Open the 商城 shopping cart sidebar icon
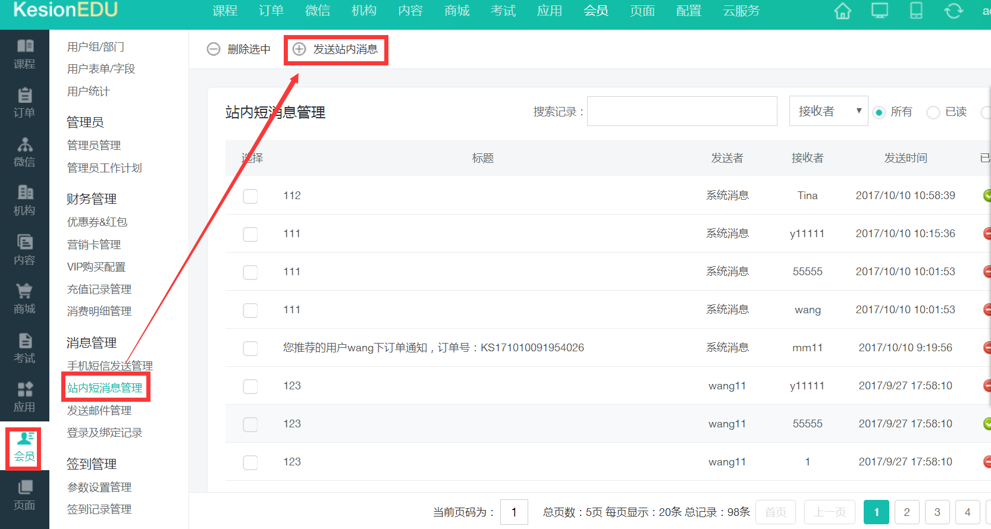Screen dimensions: 991x529 (24, 299)
